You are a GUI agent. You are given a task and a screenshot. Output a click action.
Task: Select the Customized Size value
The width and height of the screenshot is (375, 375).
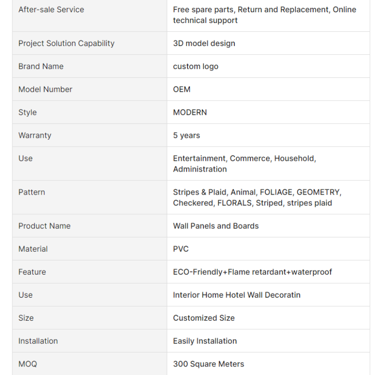(x=204, y=318)
